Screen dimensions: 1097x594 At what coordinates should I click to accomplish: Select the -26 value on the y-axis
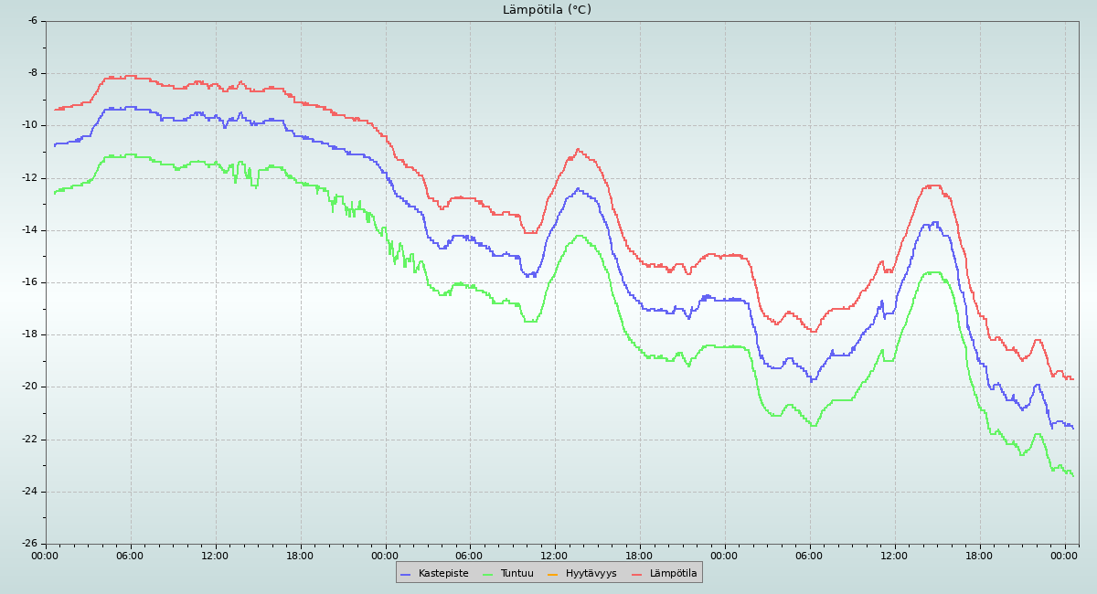pyautogui.click(x=29, y=544)
